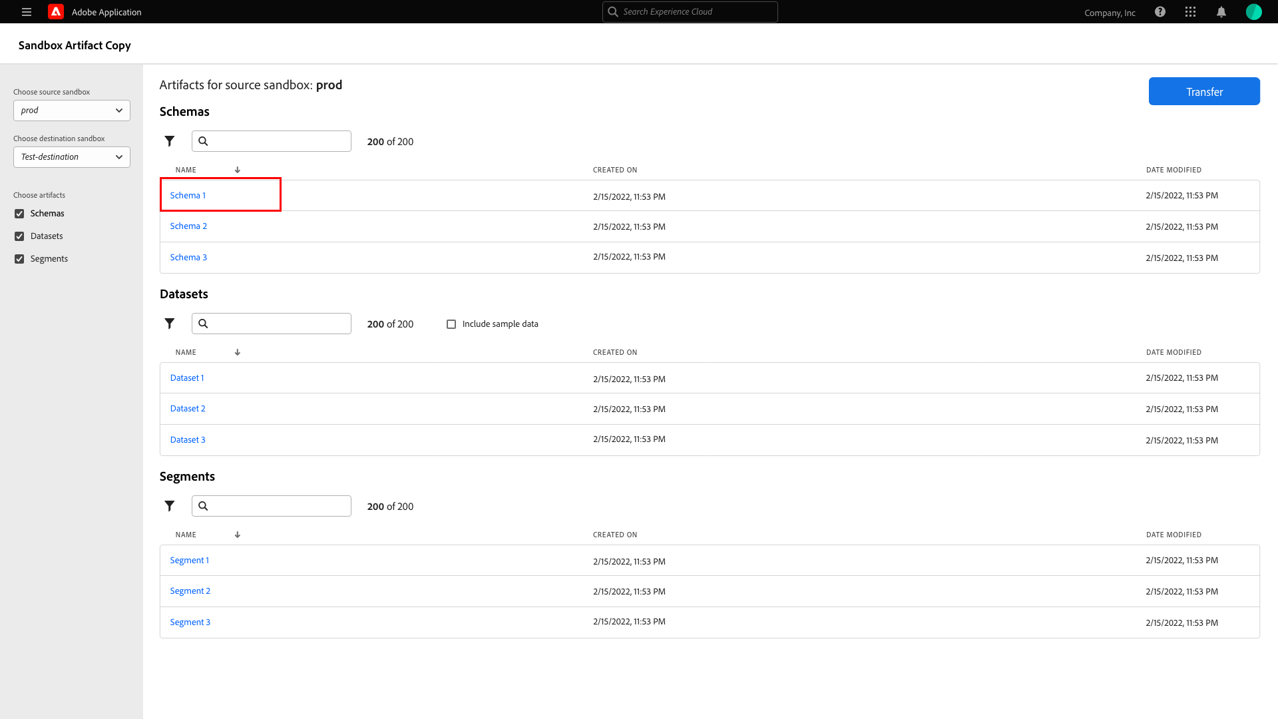Expand the destination sandbox dropdown
Viewport: 1278px width, 719px height.
click(x=72, y=157)
